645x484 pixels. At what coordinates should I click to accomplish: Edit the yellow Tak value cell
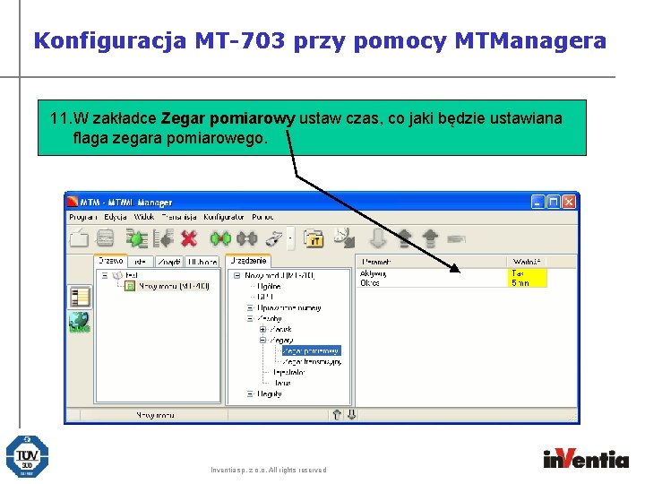[529, 273]
